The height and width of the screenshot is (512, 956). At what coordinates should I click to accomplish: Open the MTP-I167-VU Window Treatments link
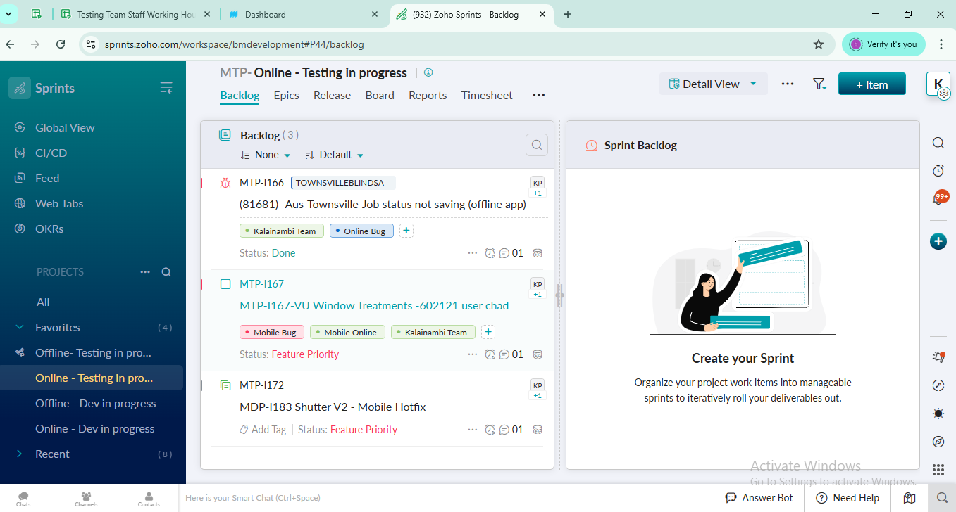point(374,306)
